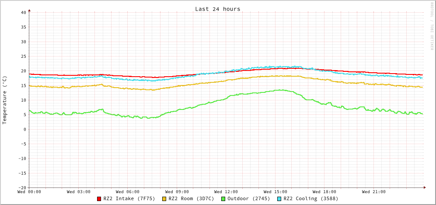This screenshot has width=436, height=205.
Task: Select the RZ2 Cooling (3588) legend label
Action: (310, 198)
